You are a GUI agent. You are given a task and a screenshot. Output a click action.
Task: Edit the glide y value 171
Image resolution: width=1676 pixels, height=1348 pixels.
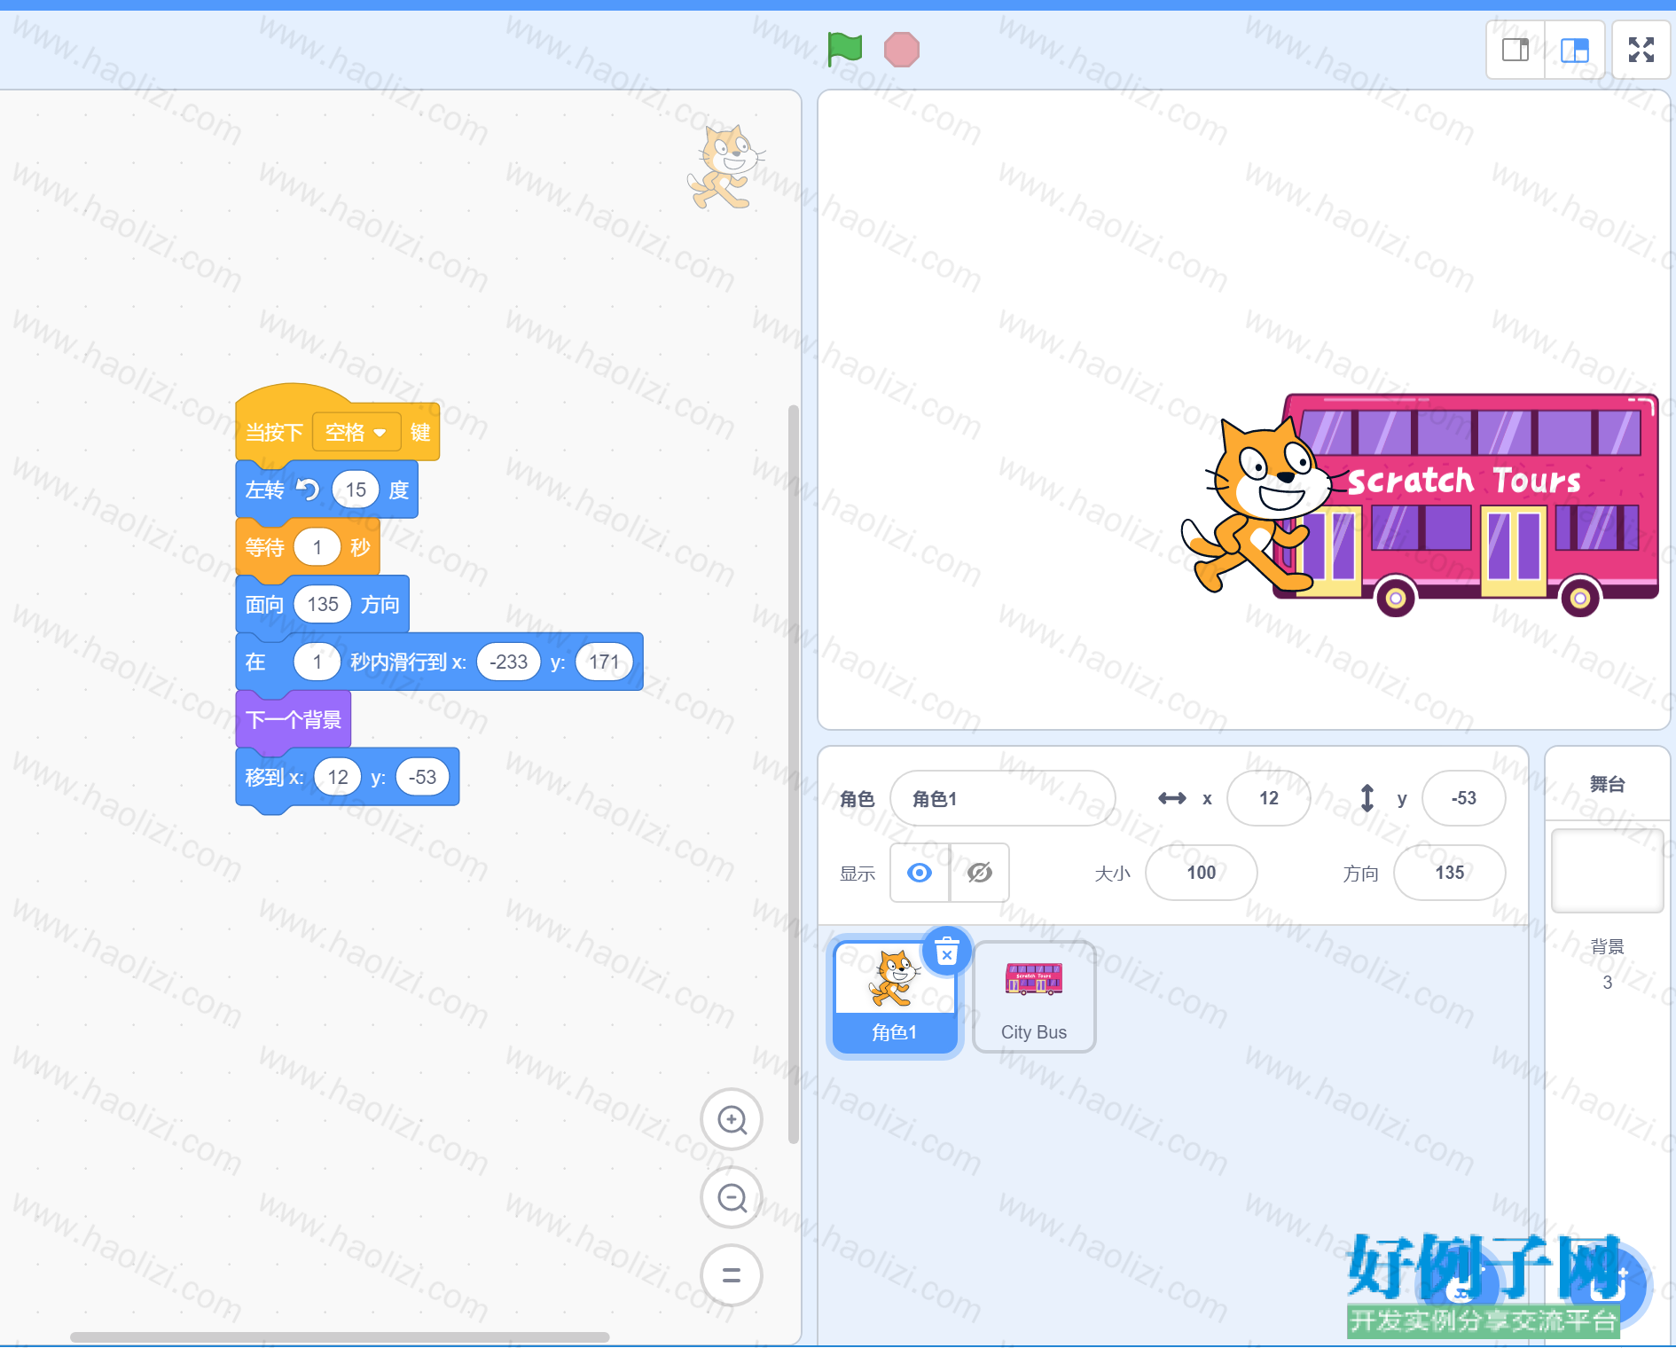click(604, 662)
